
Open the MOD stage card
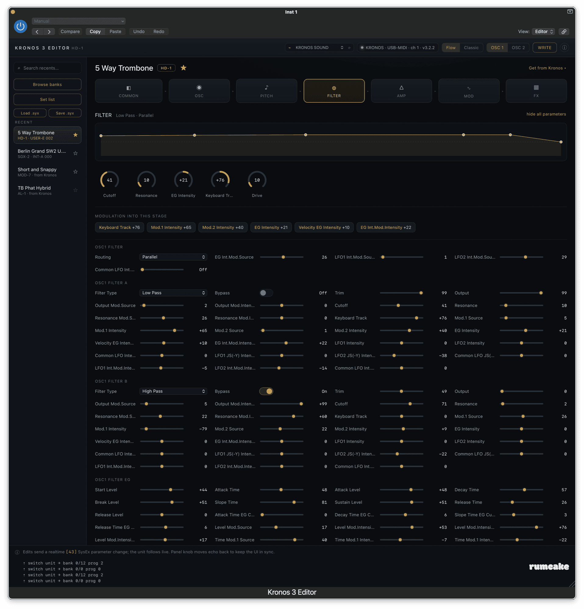(468, 91)
